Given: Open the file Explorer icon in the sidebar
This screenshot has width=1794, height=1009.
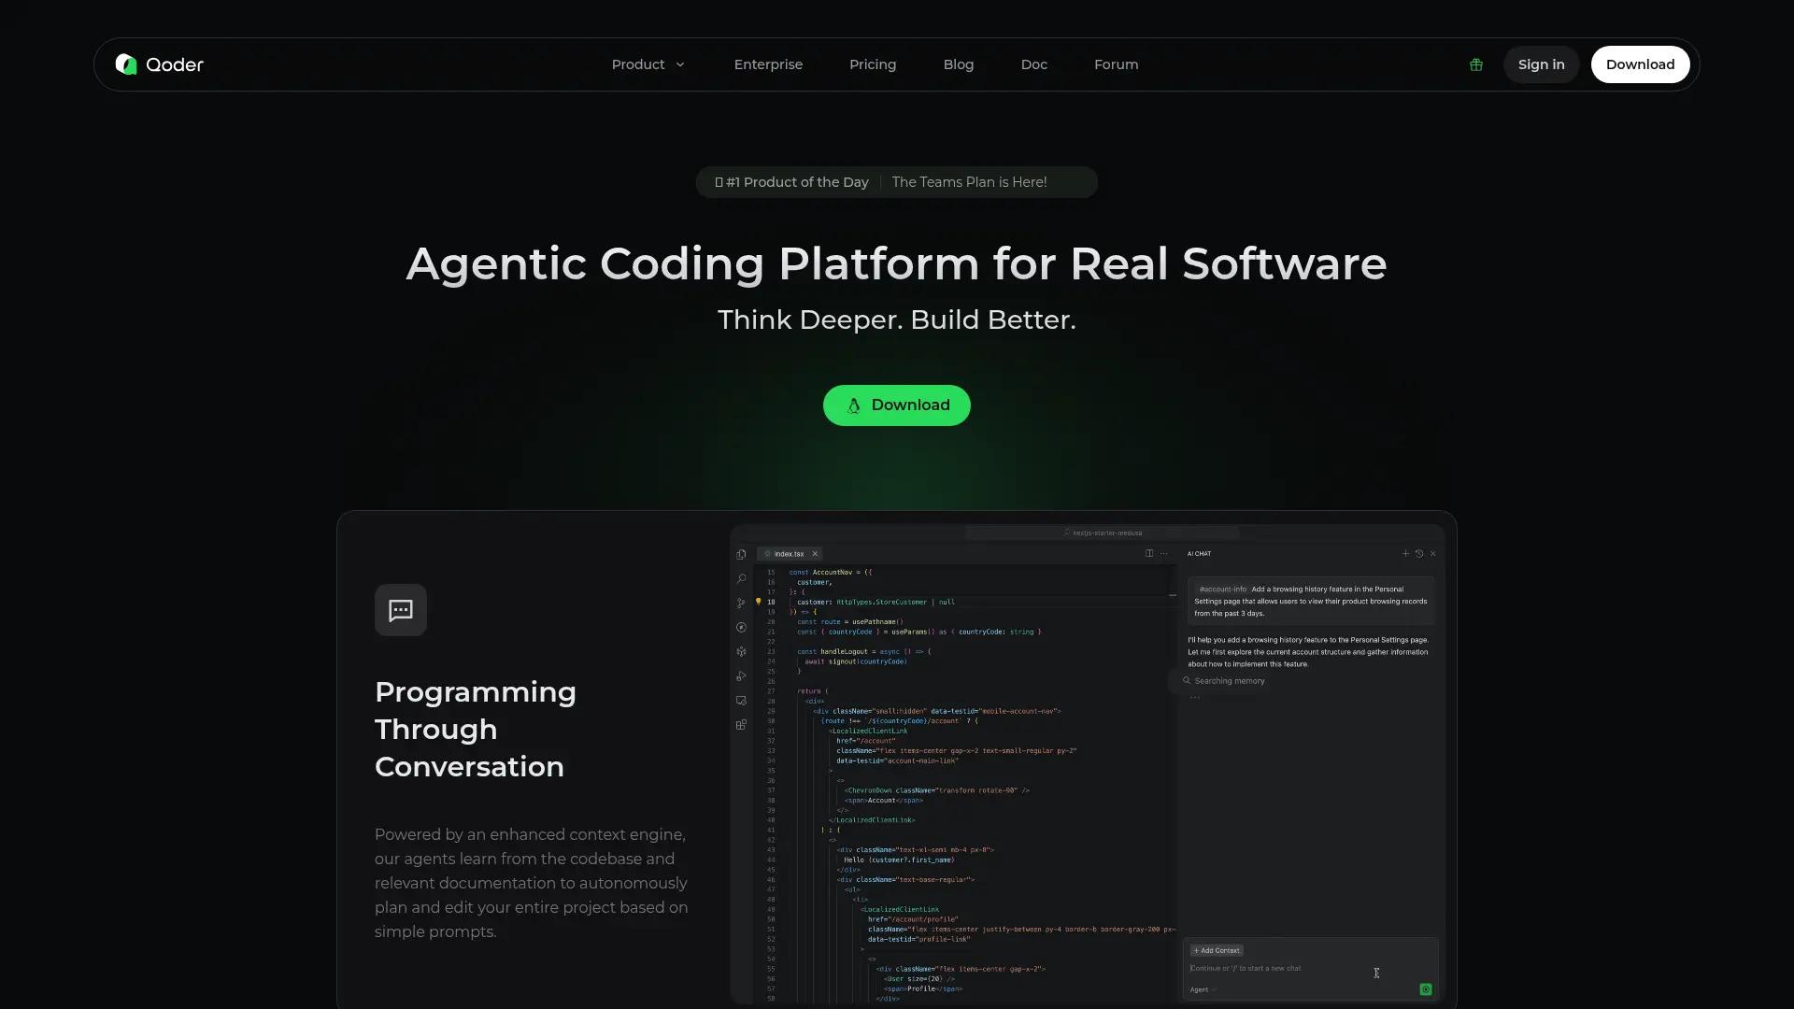Looking at the screenshot, I should click(x=741, y=554).
